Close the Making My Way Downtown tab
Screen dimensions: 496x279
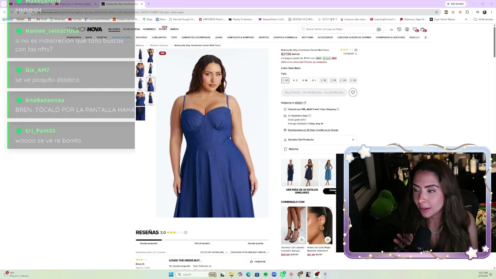[142, 4]
